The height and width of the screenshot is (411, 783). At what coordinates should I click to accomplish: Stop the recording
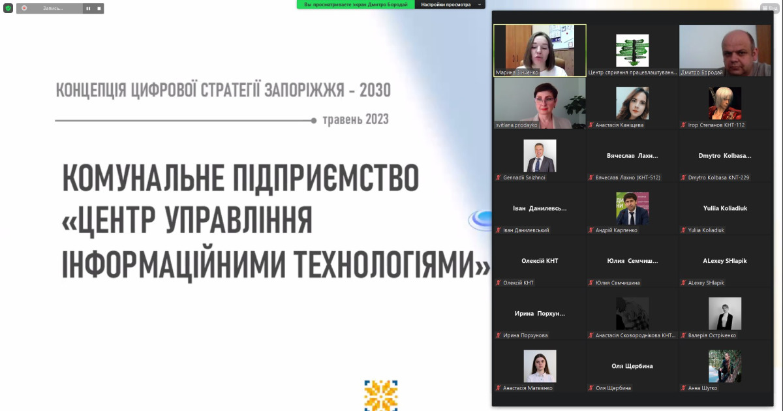(x=99, y=8)
